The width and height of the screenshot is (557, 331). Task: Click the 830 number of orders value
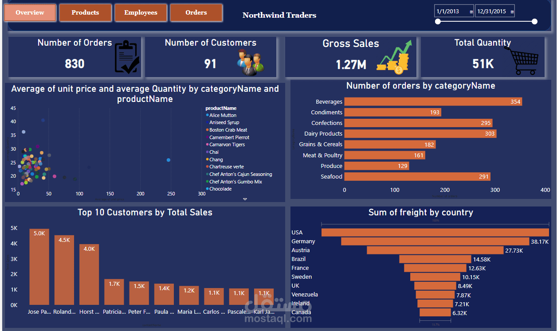(x=75, y=64)
